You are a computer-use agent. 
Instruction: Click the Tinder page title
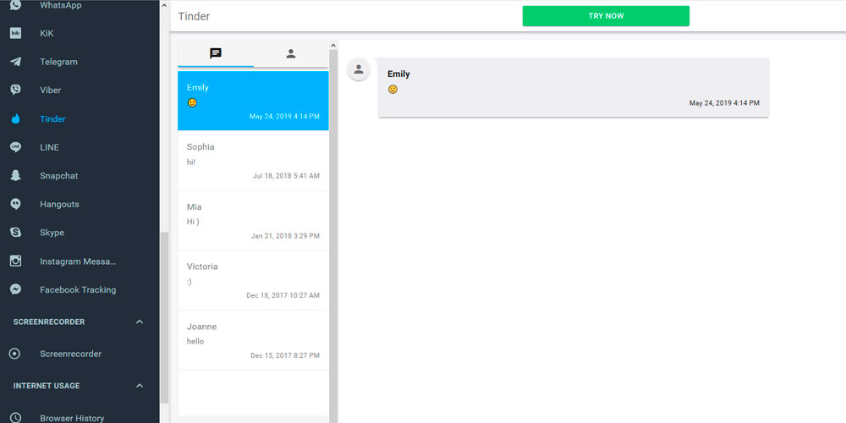click(194, 16)
